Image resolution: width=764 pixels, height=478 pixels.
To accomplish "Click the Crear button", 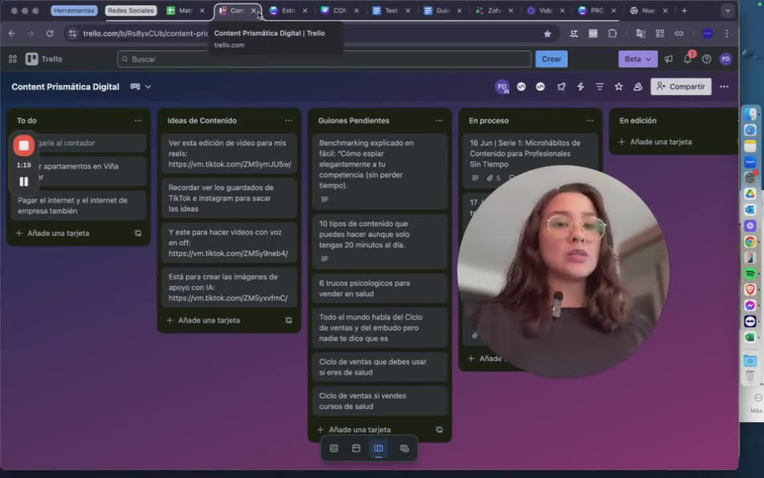I will [x=552, y=59].
